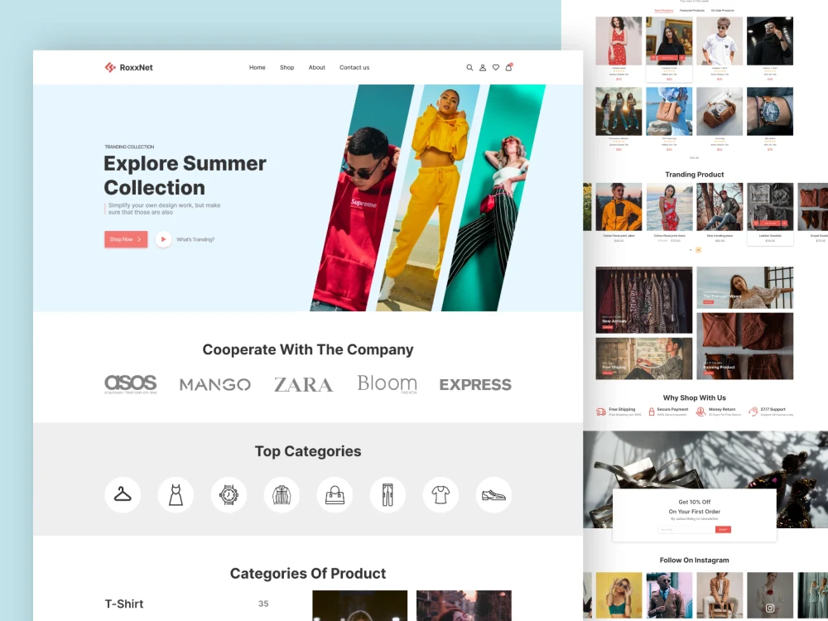Image resolution: width=828 pixels, height=621 pixels.
Task: Select the New Products tab
Action: tap(664, 11)
